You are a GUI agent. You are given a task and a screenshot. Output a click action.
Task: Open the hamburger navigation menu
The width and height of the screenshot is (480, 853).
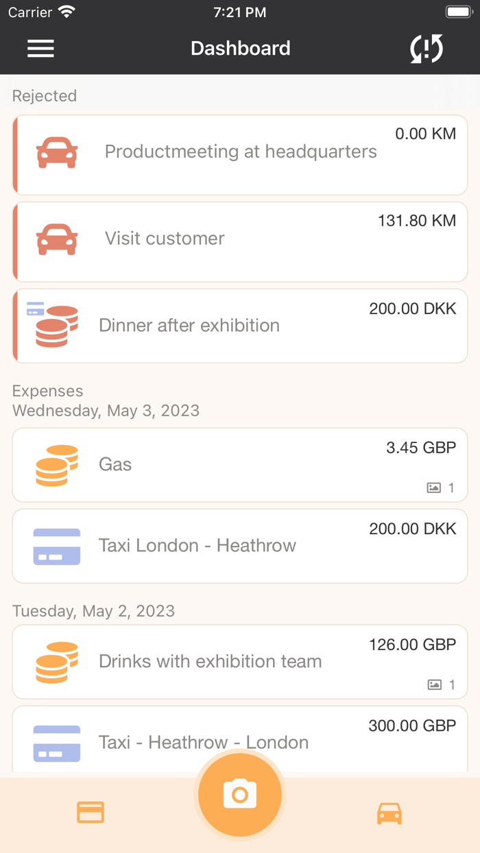(x=40, y=49)
